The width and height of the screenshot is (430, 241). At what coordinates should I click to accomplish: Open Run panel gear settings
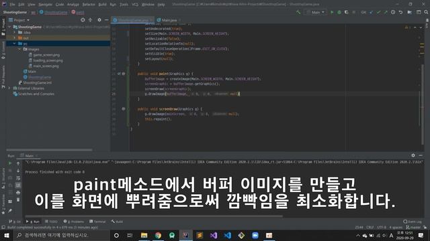(413, 155)
